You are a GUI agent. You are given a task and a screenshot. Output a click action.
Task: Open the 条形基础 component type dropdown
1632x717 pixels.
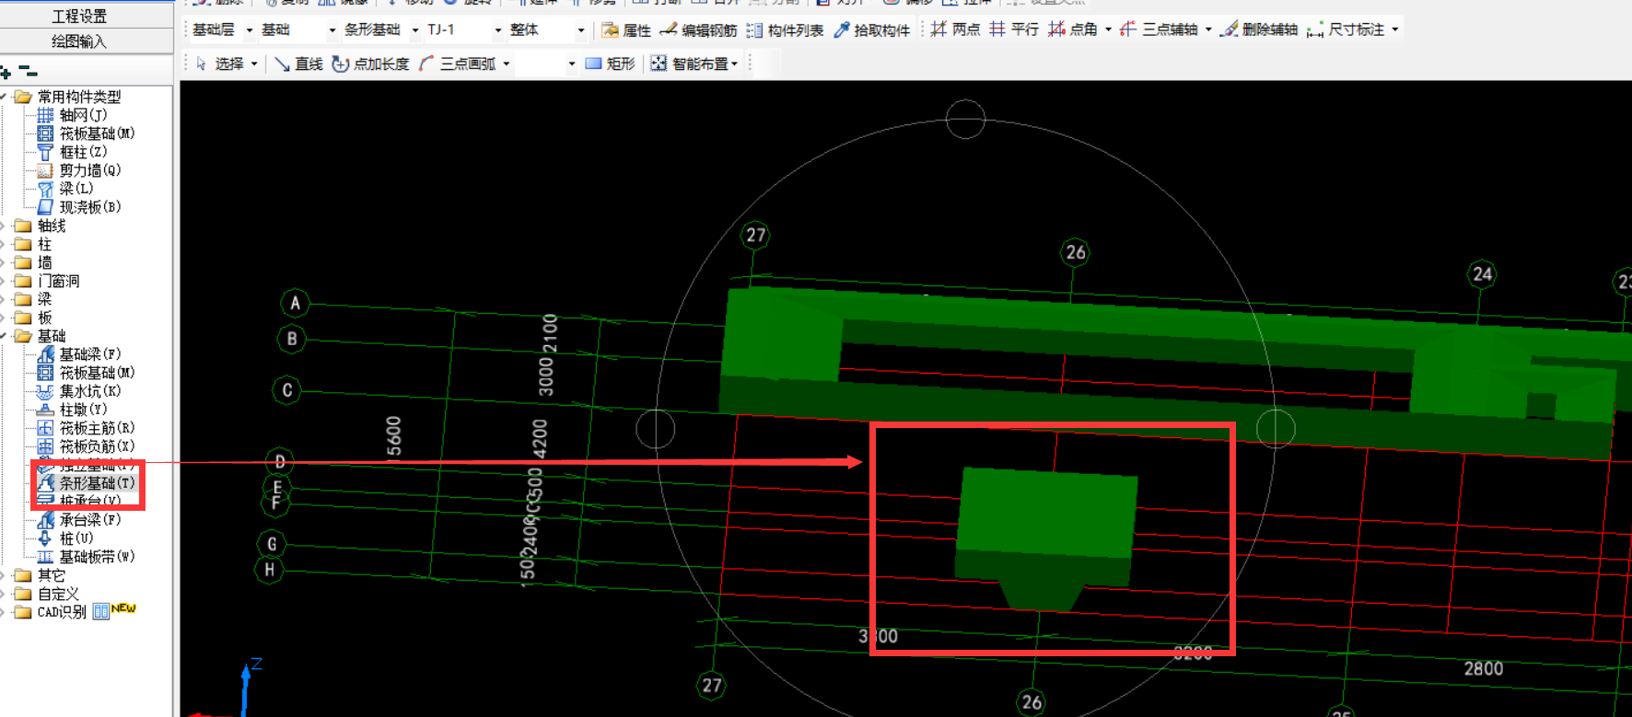(x=415, y=30)
